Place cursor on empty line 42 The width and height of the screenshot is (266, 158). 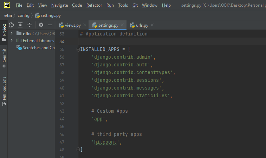click(x=172, y=104)
